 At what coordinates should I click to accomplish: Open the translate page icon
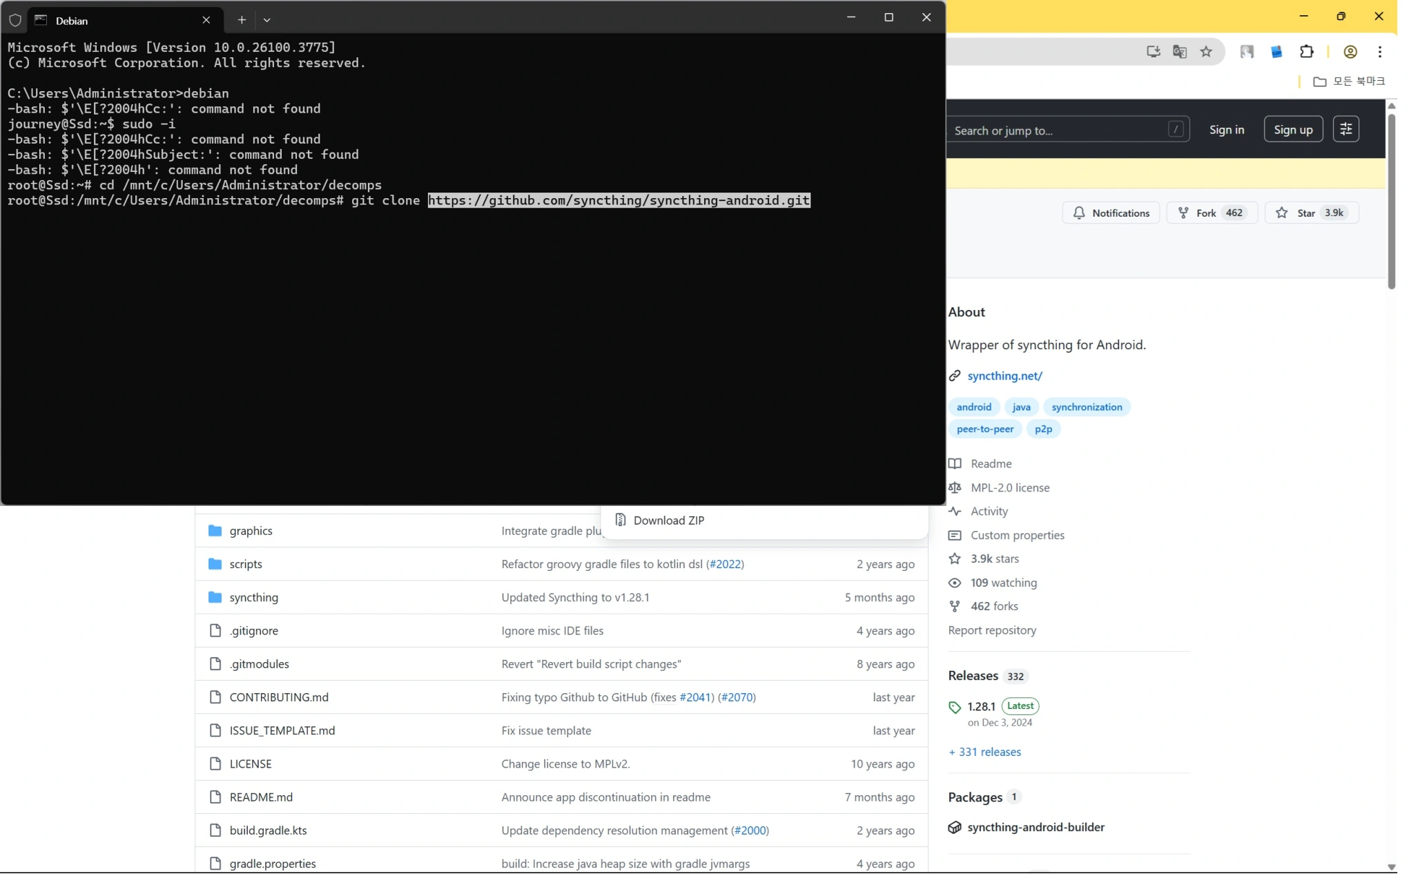1180,52
